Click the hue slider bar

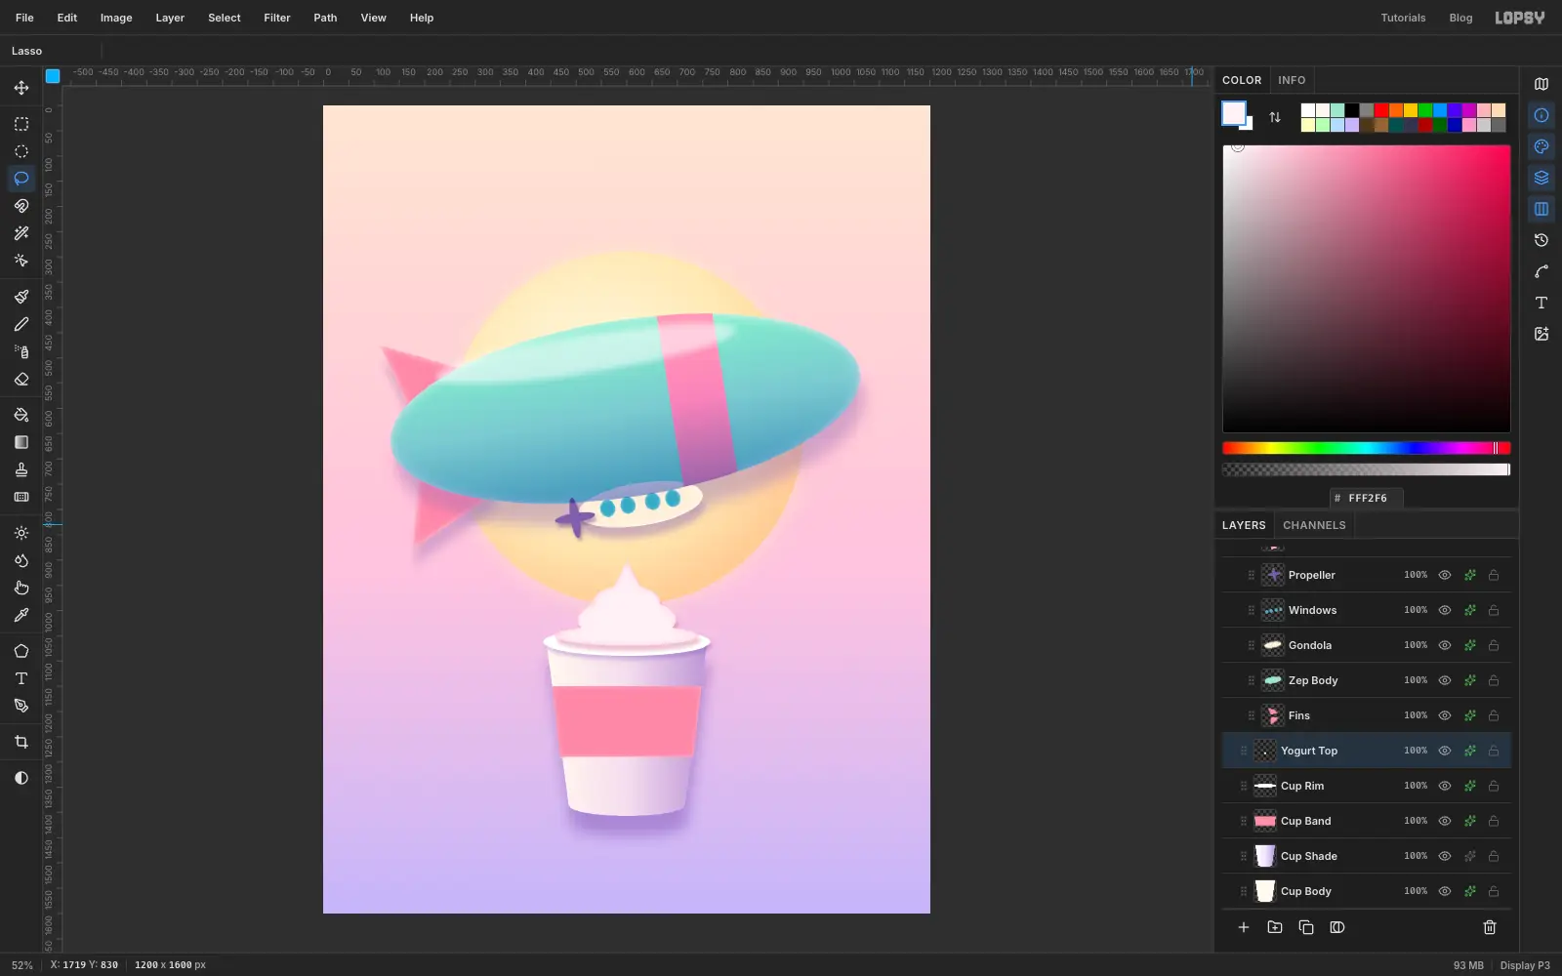point(1367,448)
